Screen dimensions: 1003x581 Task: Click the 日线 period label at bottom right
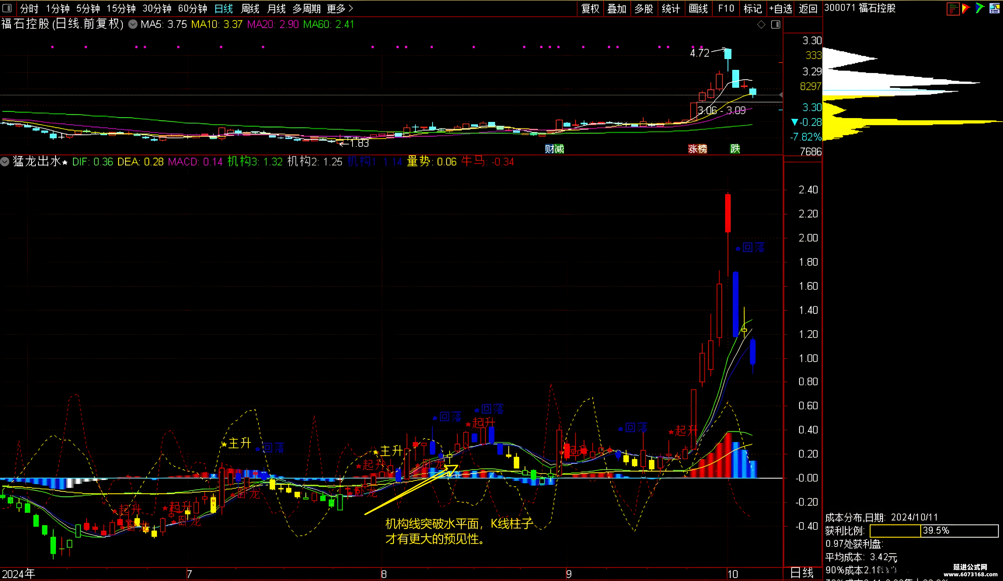pyautogui.click(x=802, y=573)
